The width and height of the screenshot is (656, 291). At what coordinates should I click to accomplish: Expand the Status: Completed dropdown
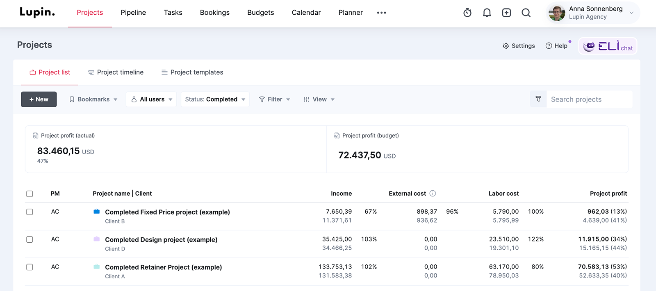coord(215,99)
